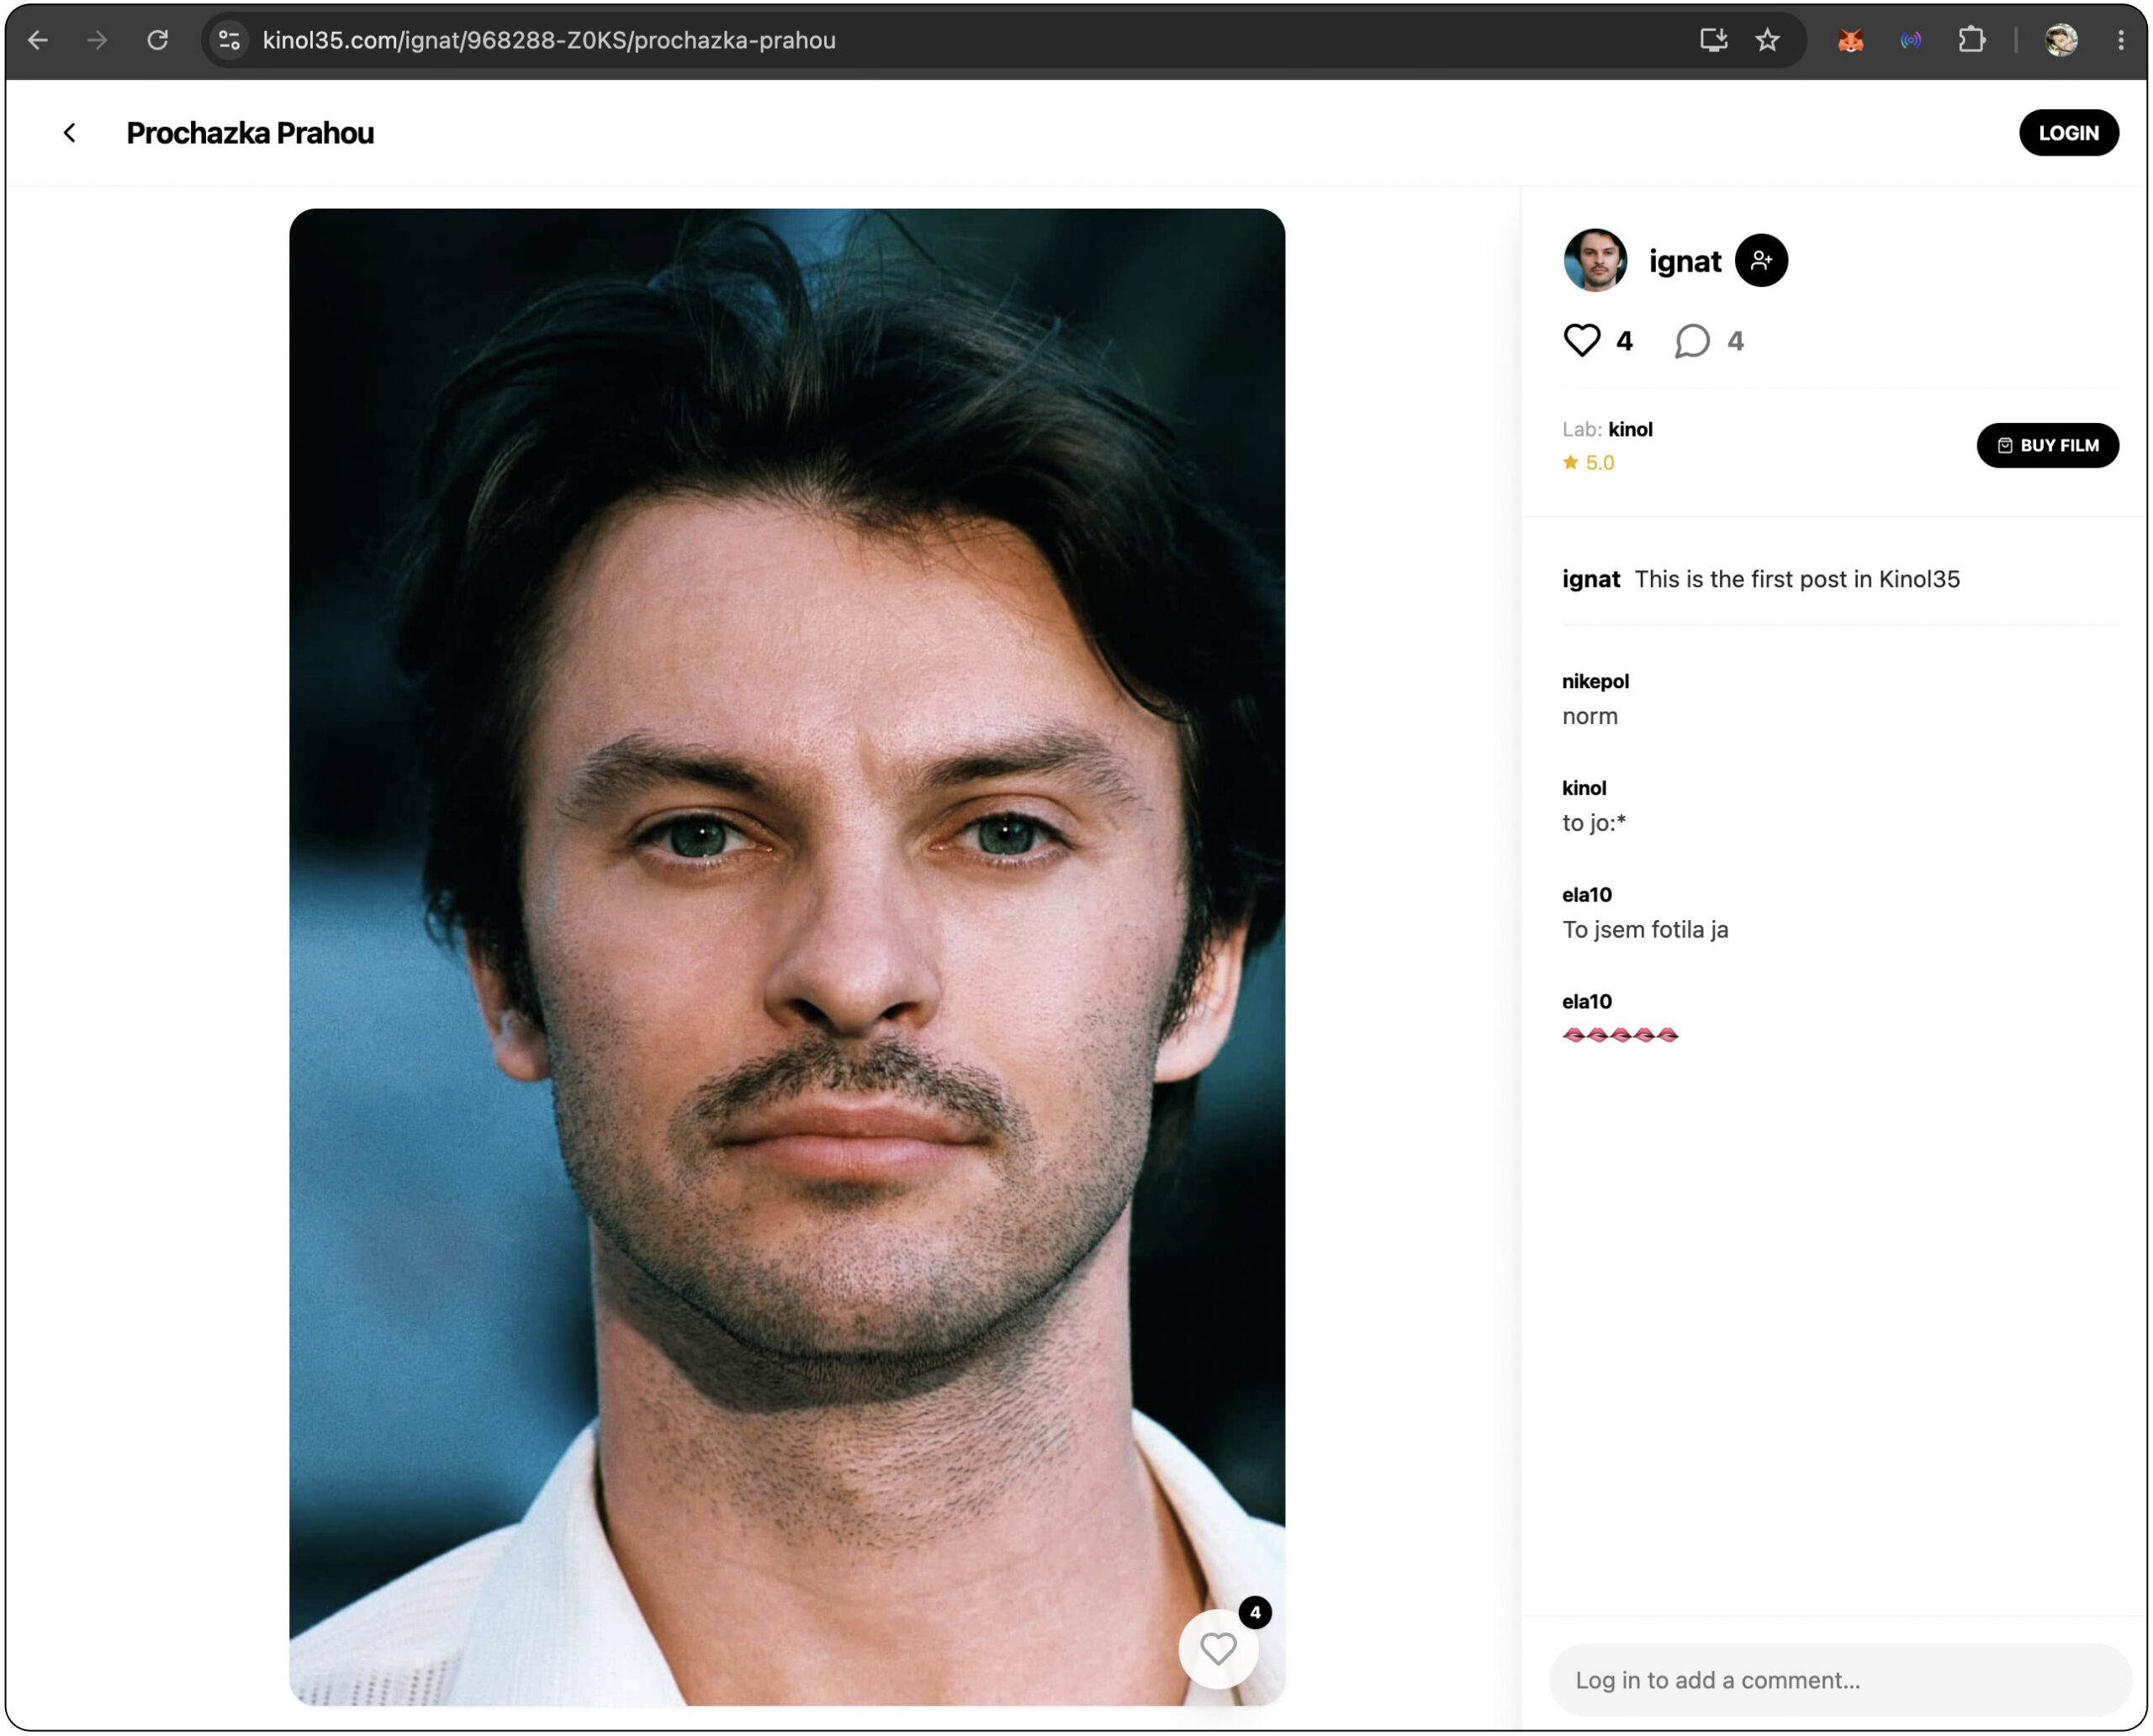Image resolution: width=2153 pixels, height=1736 pixels.
Task: Open the MetaMask fox extension
Action: click(x=1849, y=40)
